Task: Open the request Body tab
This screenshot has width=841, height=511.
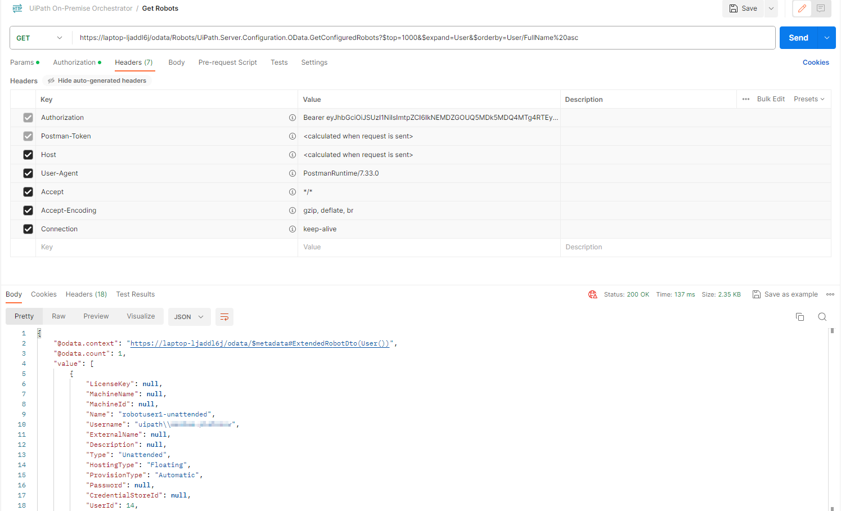Action: point(177,62)
